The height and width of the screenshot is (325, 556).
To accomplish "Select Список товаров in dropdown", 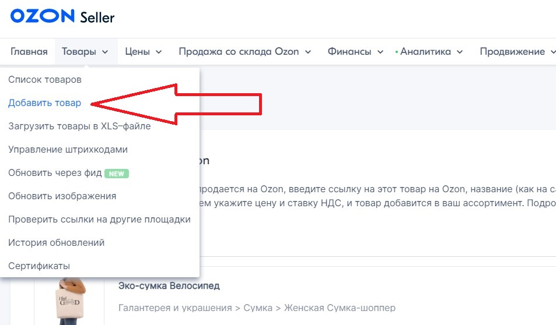I will [45, 80].
